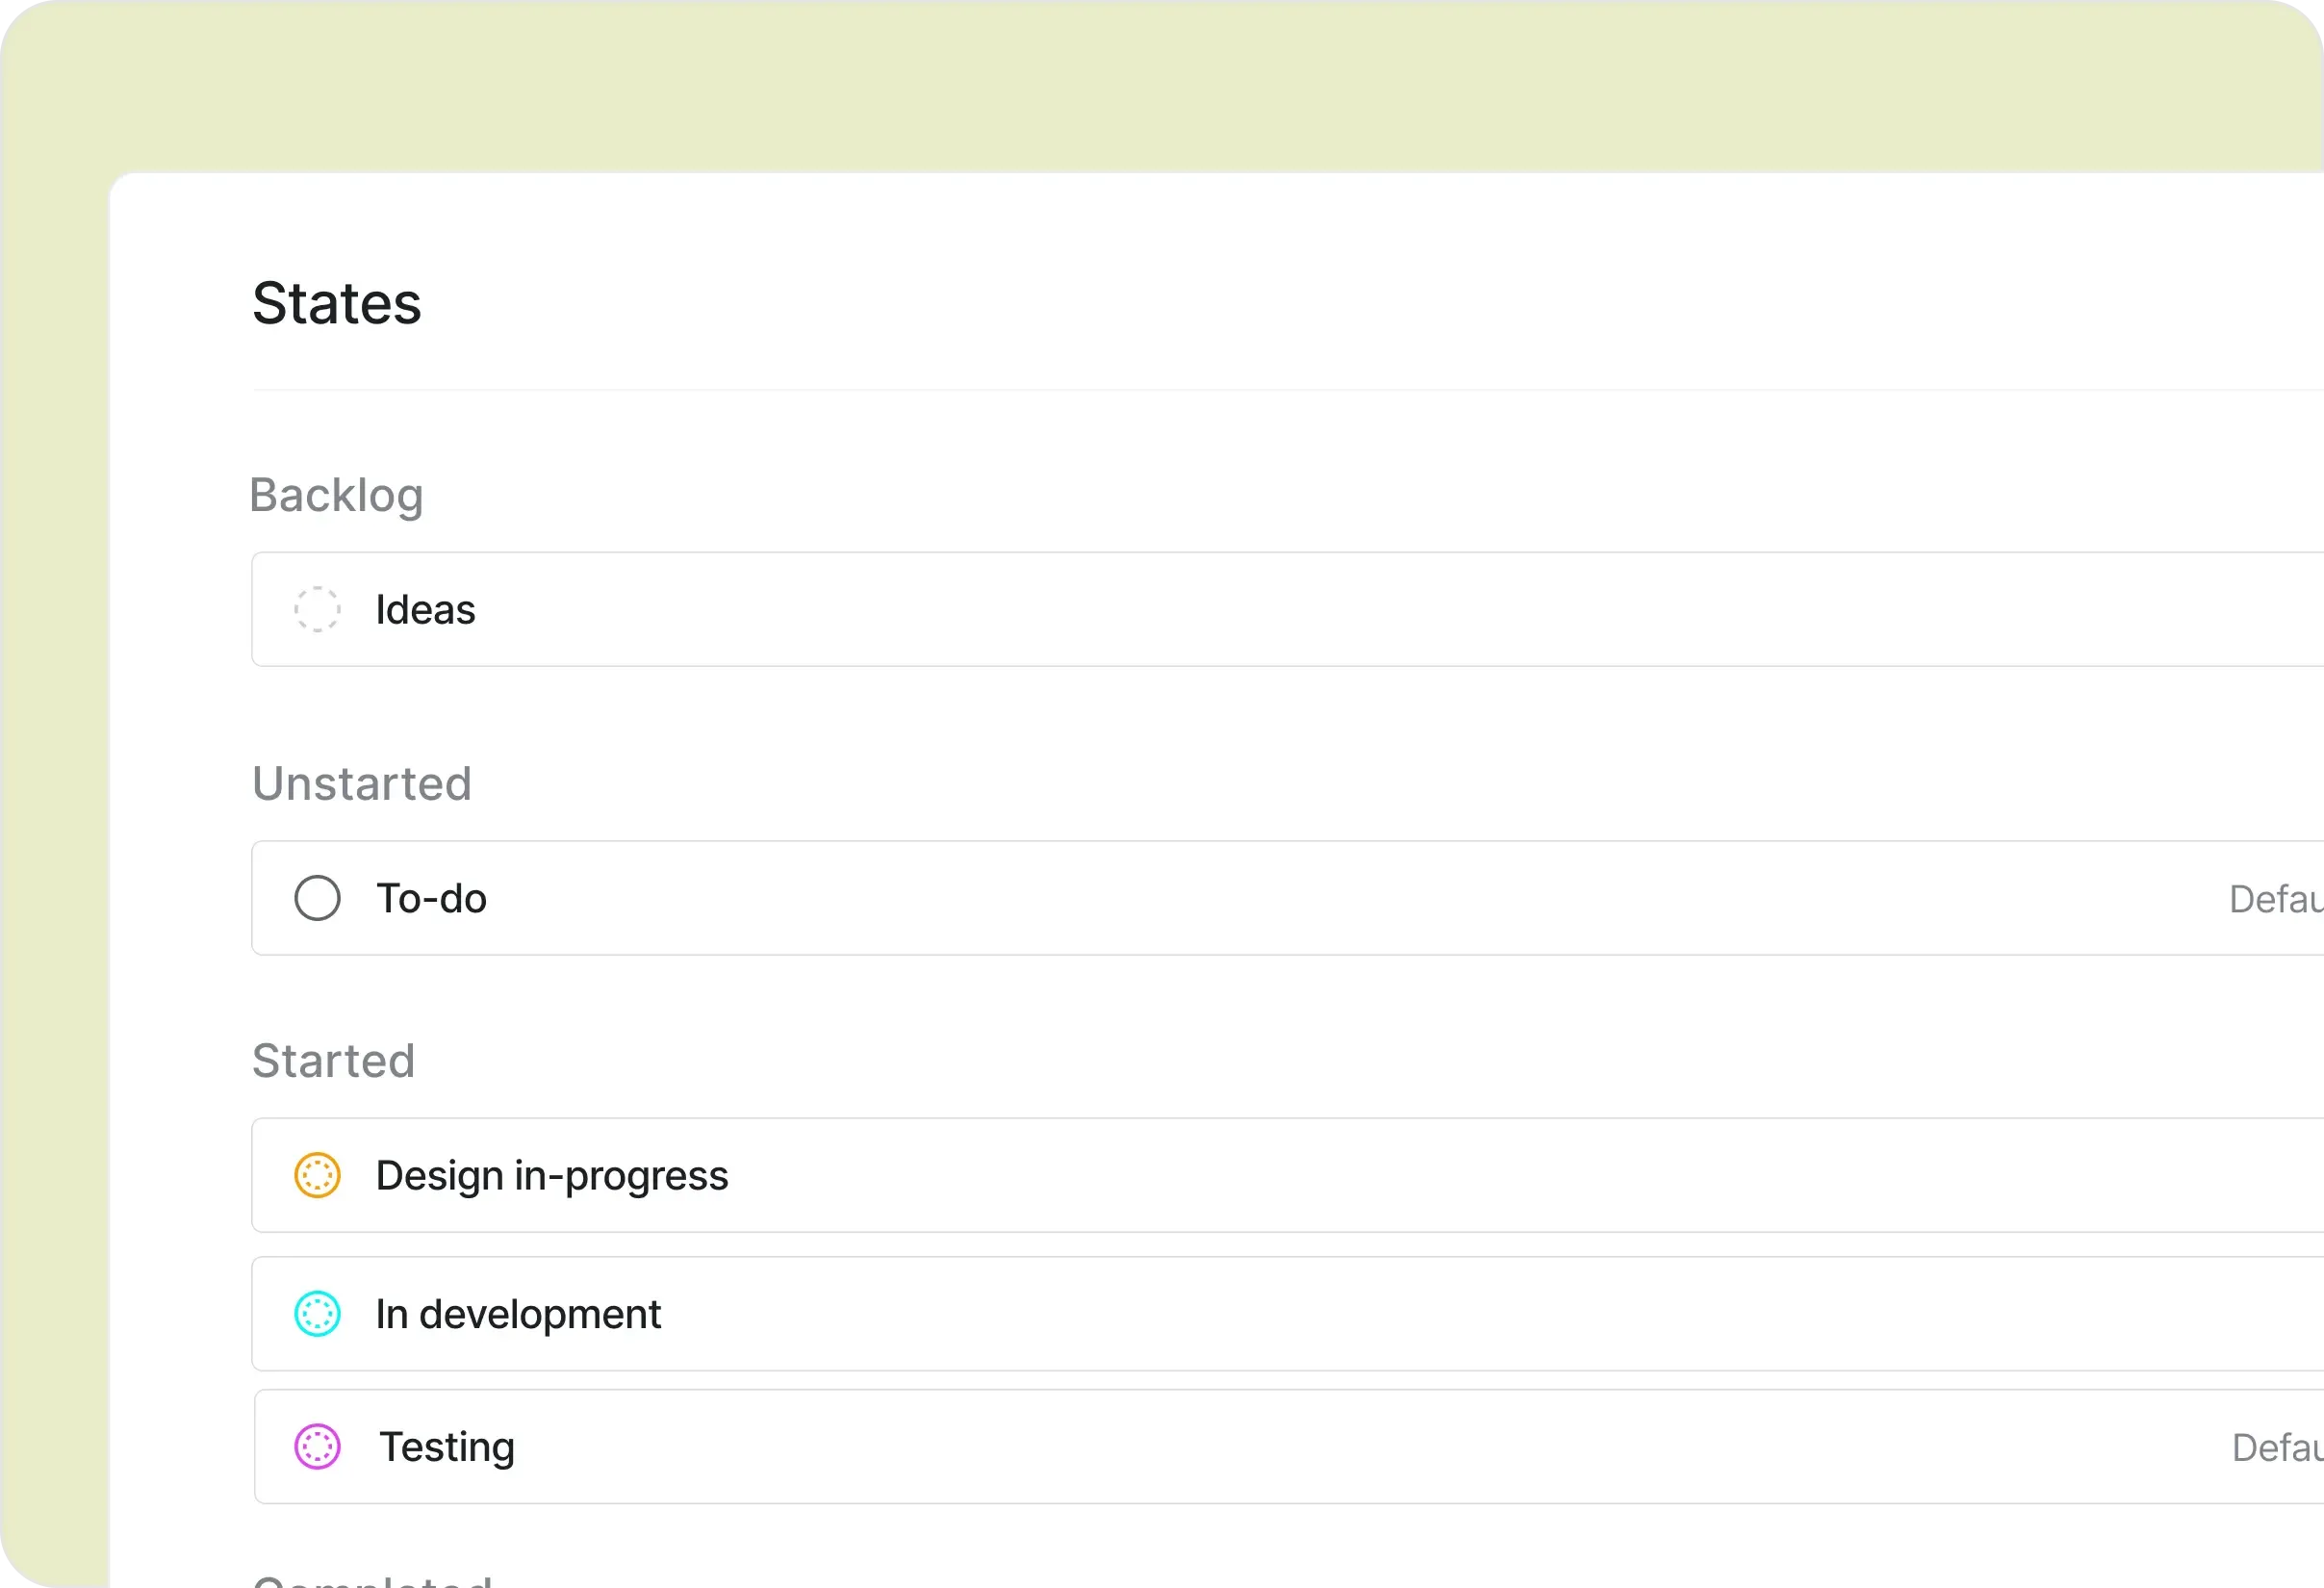
Task: Click the purple Testing state icon
Action: [x=317, y=1446]
